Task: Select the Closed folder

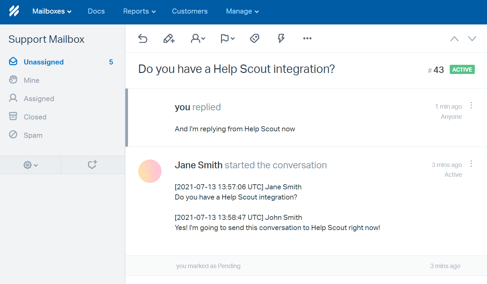Action: (35, 117)
